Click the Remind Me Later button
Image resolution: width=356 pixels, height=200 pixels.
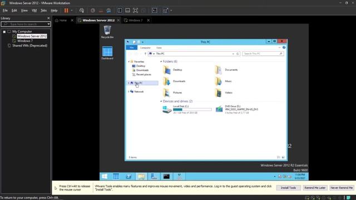315,188
